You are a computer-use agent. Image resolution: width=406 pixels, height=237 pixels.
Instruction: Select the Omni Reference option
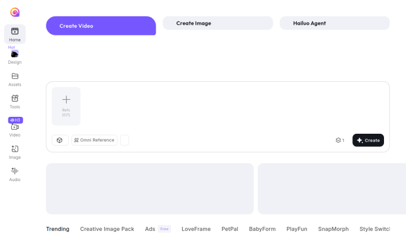[x=94, y=140]
